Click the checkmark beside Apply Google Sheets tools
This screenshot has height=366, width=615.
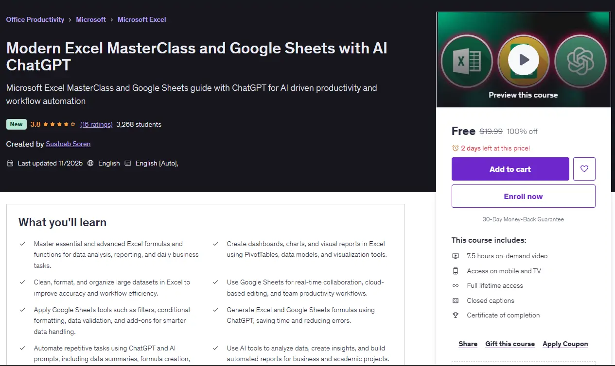pyautogui.click(x=22, y=310)
